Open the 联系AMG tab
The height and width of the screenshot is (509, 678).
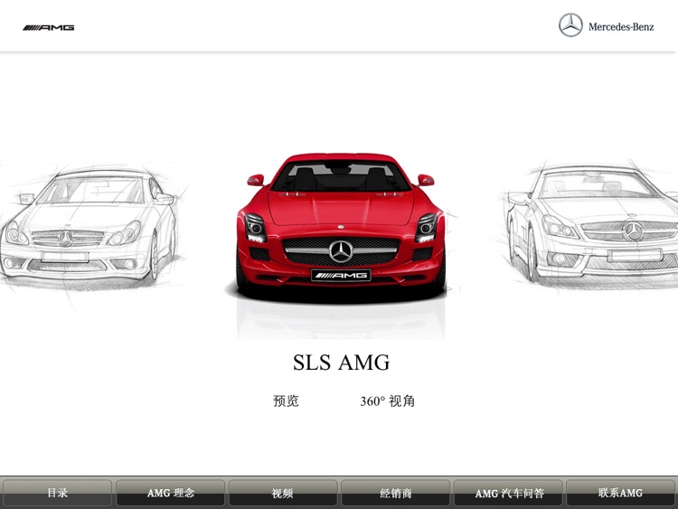tap(621, 493)
